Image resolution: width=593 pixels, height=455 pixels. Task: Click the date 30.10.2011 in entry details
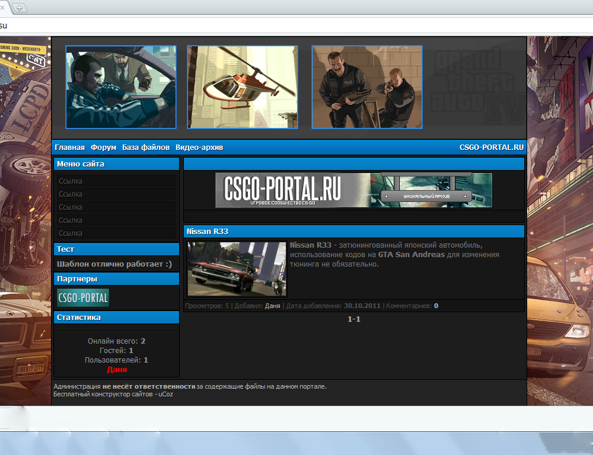362,306
